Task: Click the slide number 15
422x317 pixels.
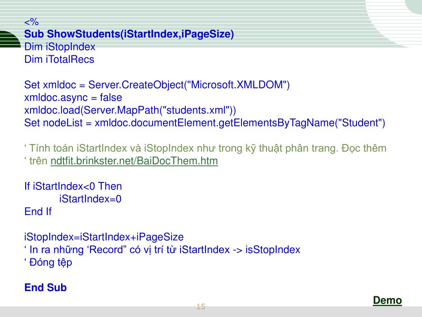Action: pyautogui.click(x=201, y=306)
